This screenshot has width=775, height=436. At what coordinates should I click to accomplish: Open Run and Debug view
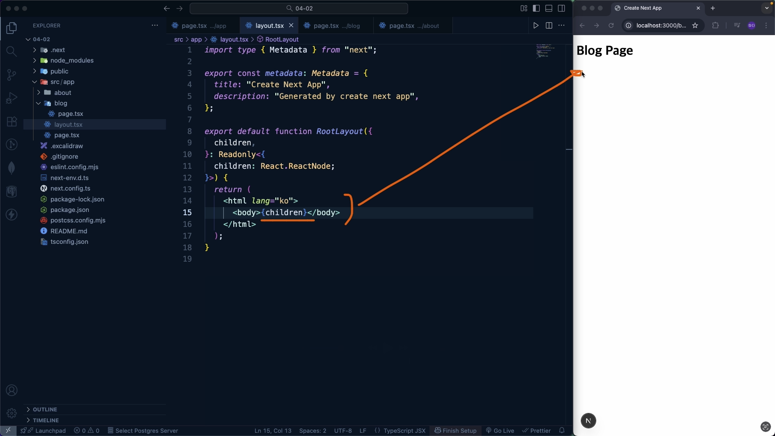tap(11, 98)
